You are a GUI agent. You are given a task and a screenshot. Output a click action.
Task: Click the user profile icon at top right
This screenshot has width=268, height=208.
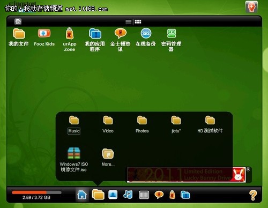(251, 7)
